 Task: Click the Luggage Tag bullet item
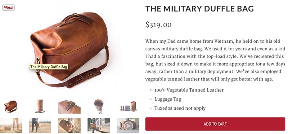pos(167,99)
